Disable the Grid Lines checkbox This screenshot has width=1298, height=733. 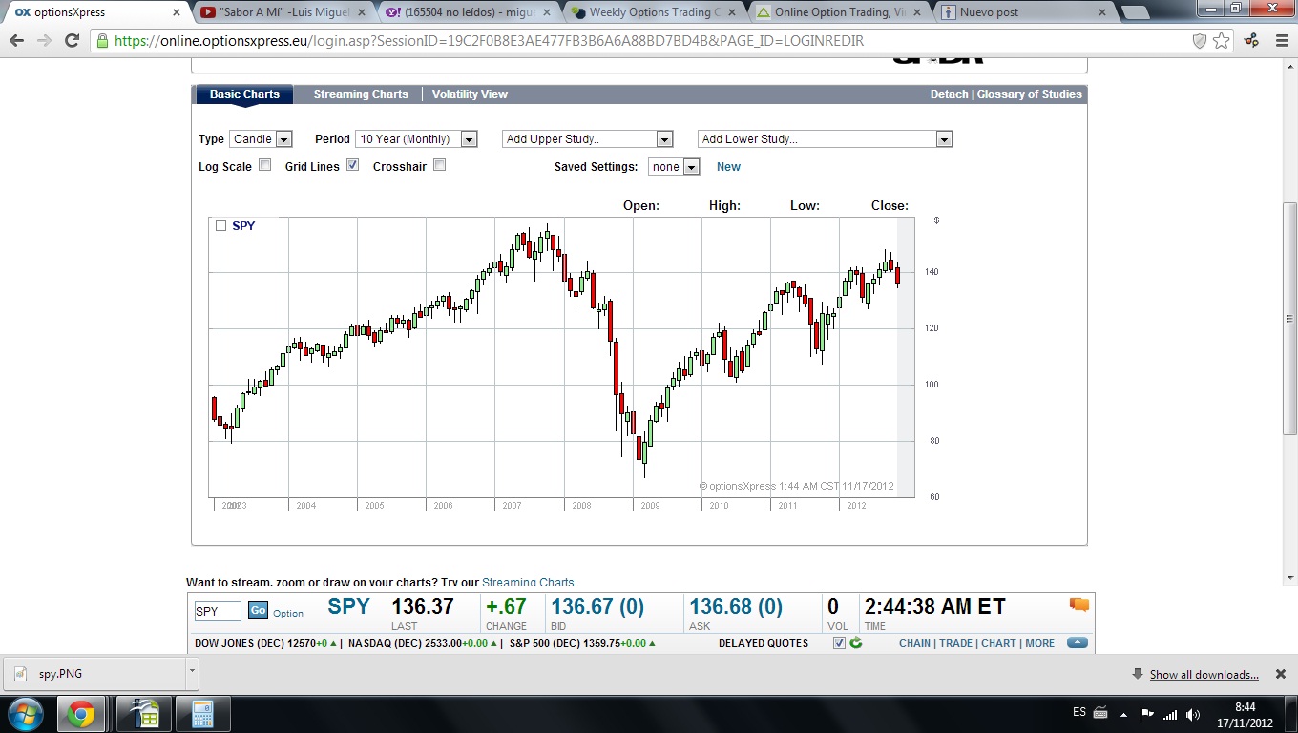(x=352, y=165)
